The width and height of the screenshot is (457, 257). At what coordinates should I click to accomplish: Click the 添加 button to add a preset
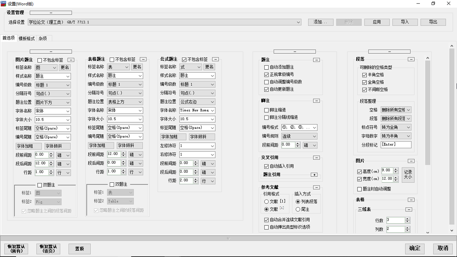320,22
